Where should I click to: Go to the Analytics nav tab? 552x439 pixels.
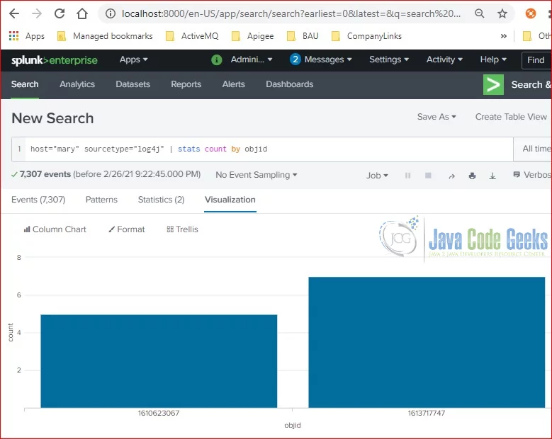[x=77, y=84]
